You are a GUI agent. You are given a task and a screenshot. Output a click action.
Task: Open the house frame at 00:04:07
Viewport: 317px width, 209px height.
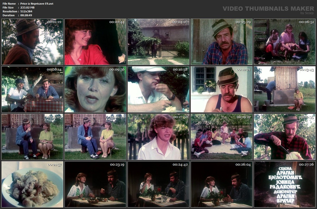(158, 42)
